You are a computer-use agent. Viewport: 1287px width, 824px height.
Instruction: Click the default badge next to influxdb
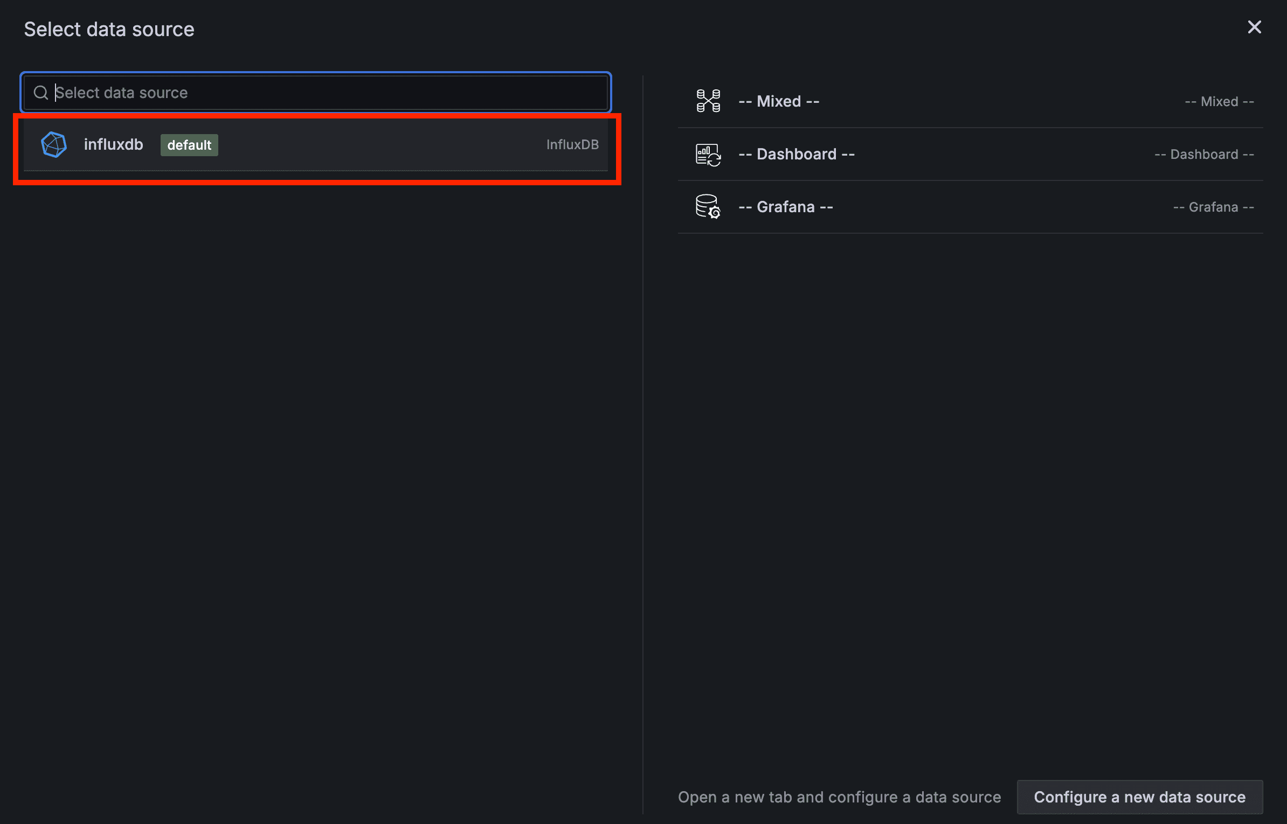click(189, 145)
